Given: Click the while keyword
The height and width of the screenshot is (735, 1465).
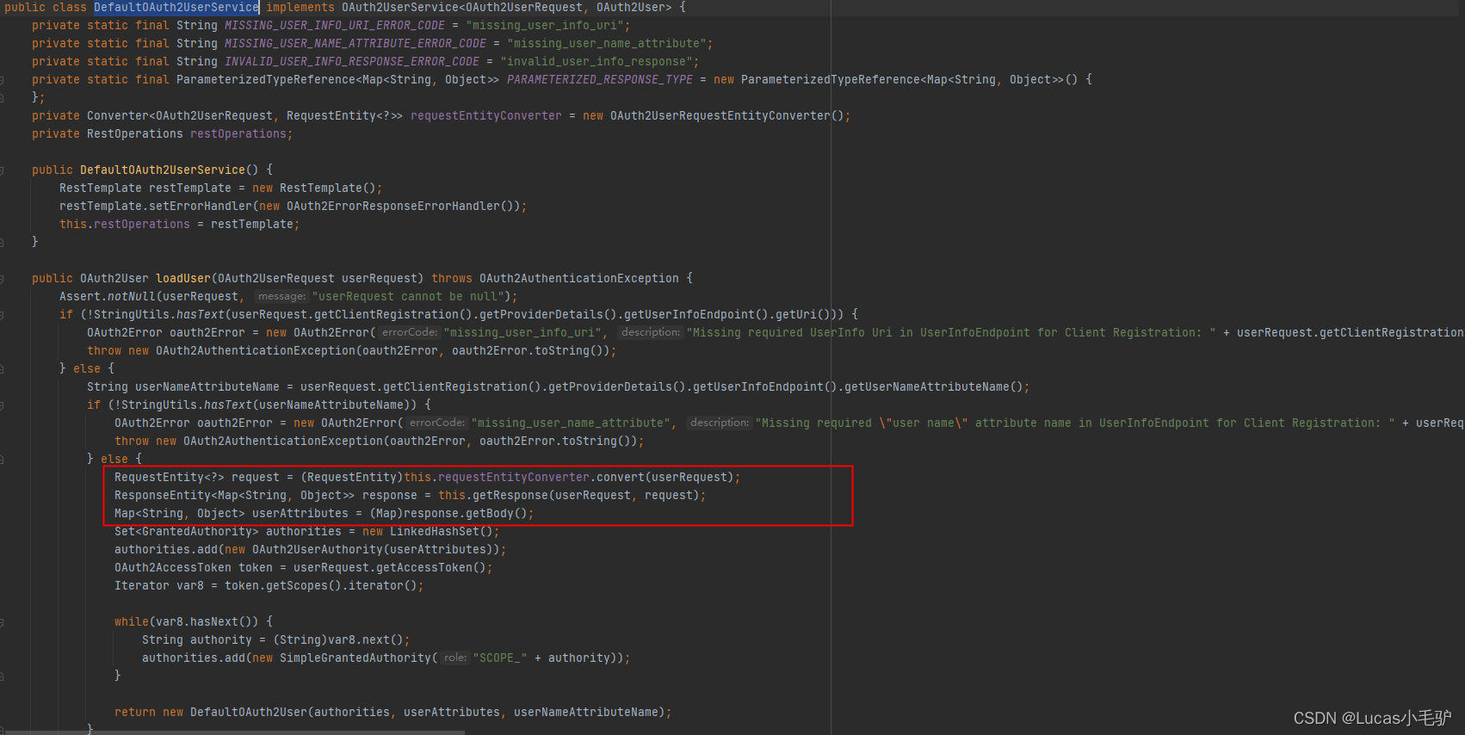Looking at the screenshot, I should pyautogui.click(x=132, y=621).
